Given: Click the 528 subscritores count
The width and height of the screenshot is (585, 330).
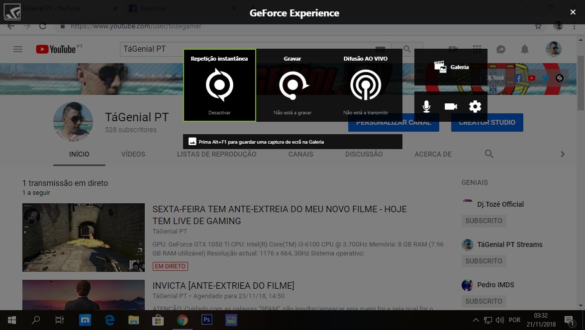Looking at the screenshot, I should 131,130.
